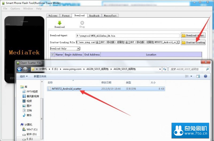This screenshot has width=214, height=141.
Task: Click the sidebar scroll up arrow
Action: click(x=42, y=82)
